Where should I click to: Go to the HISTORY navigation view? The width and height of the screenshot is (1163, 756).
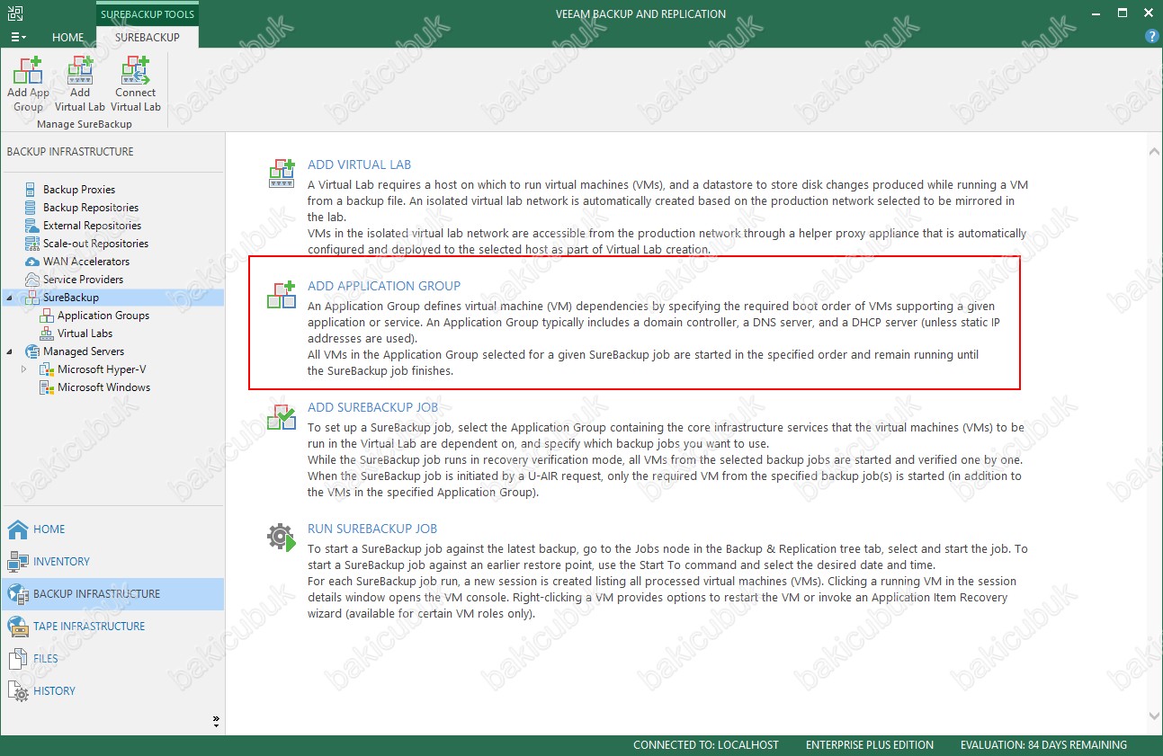coord(112,691)
